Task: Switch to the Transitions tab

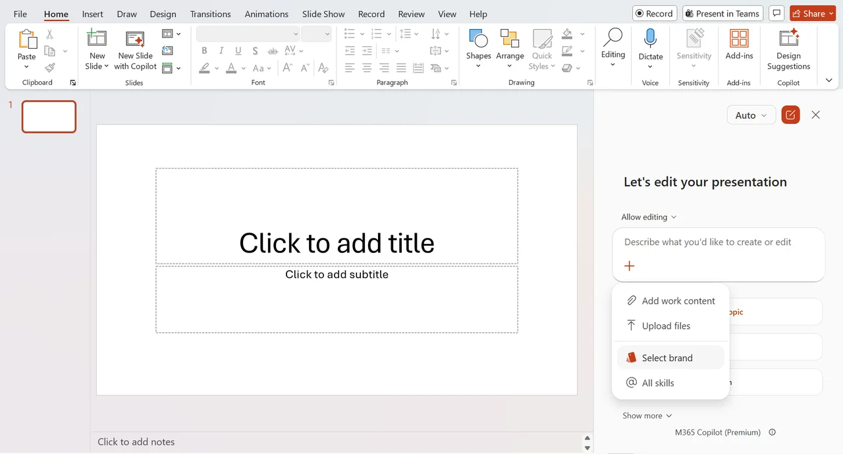Action: [211, 14]
